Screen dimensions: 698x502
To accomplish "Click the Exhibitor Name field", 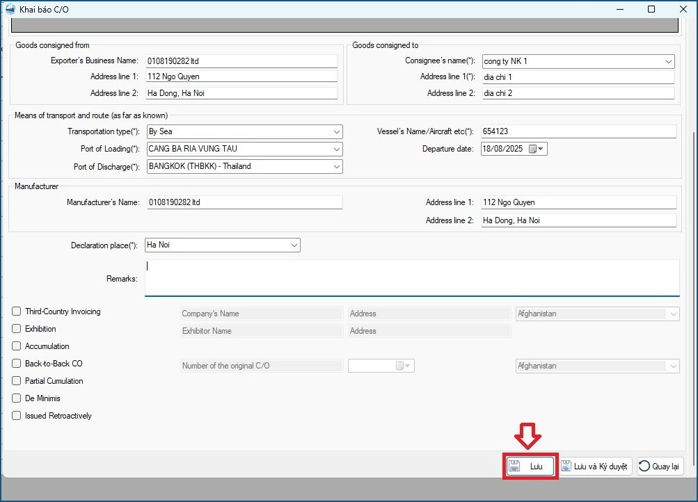I will (262, 331).
